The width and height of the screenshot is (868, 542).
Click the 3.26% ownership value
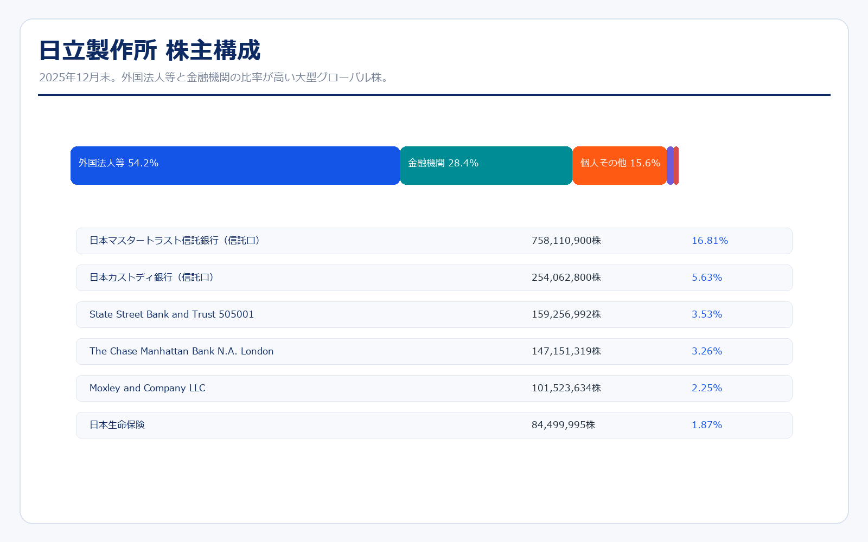707,351
